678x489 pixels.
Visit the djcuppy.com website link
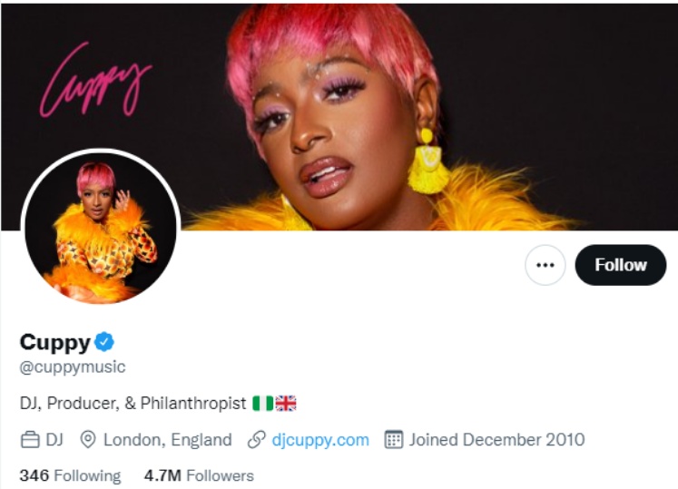(x=320, y=440)
